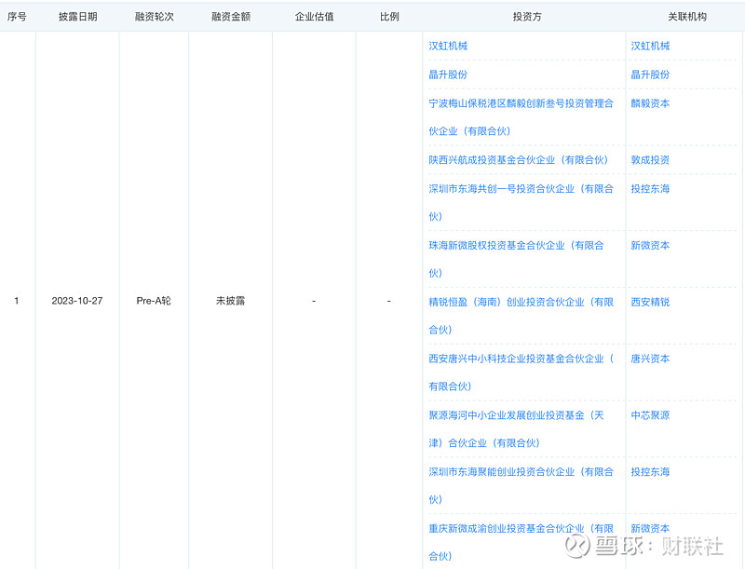Select the 企业估值 column header
The height and width of the screenshot is (569, 745).
point(314,17)
